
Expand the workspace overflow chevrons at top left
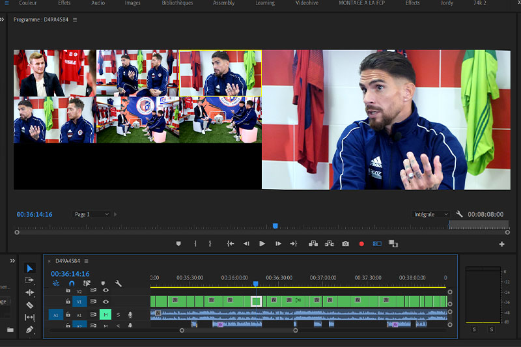[3, 20]
